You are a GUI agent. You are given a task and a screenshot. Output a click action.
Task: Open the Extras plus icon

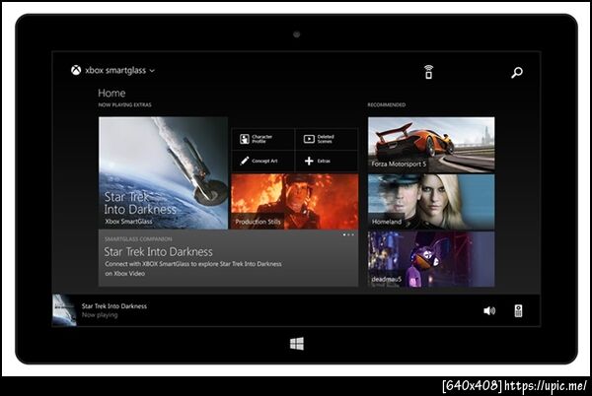309,161
